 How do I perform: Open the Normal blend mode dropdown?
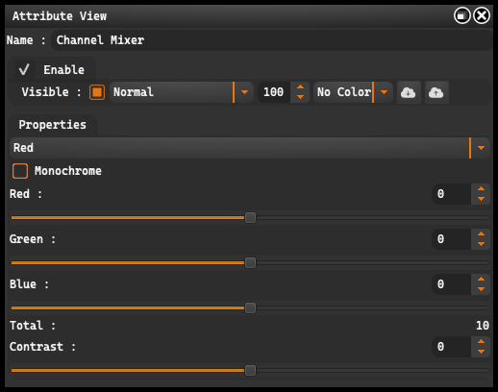pyautogui.click(x=182, y=92)
